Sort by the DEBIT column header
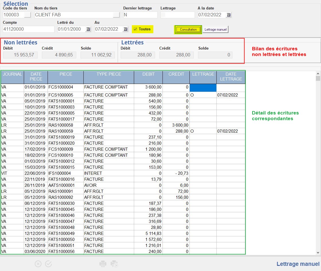321x271 pixels. (x=148, y=77)
